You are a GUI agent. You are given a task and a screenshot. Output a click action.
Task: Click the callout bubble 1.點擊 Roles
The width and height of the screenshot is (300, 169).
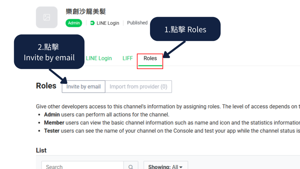click(x=185, y=29)
